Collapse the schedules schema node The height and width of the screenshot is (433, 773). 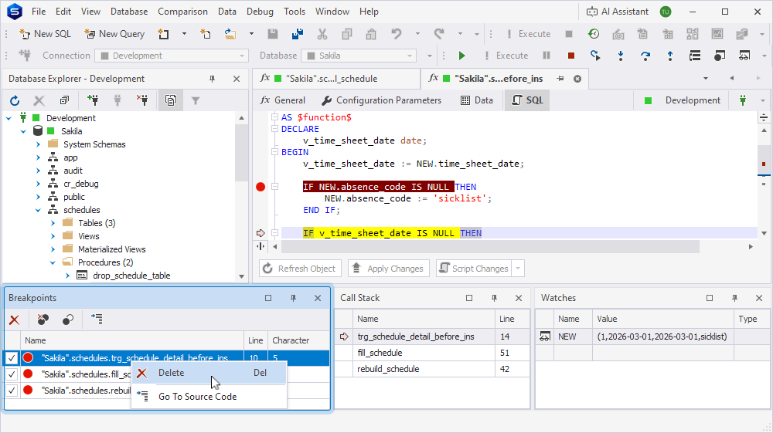tap(38, 210)
